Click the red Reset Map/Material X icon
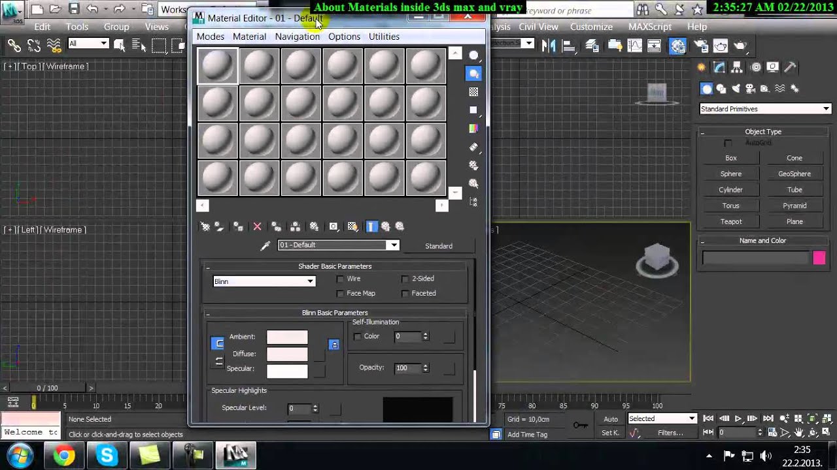The width and height of the screenshot is (837, 470). [x=257, y=227]
